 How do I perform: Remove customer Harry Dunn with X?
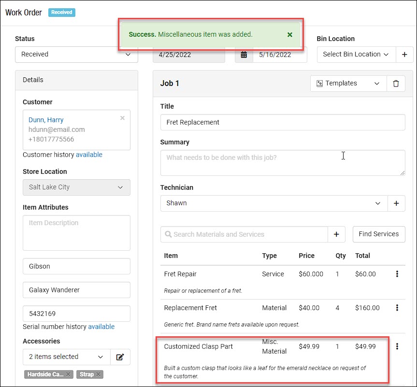[x=122, y=118]
